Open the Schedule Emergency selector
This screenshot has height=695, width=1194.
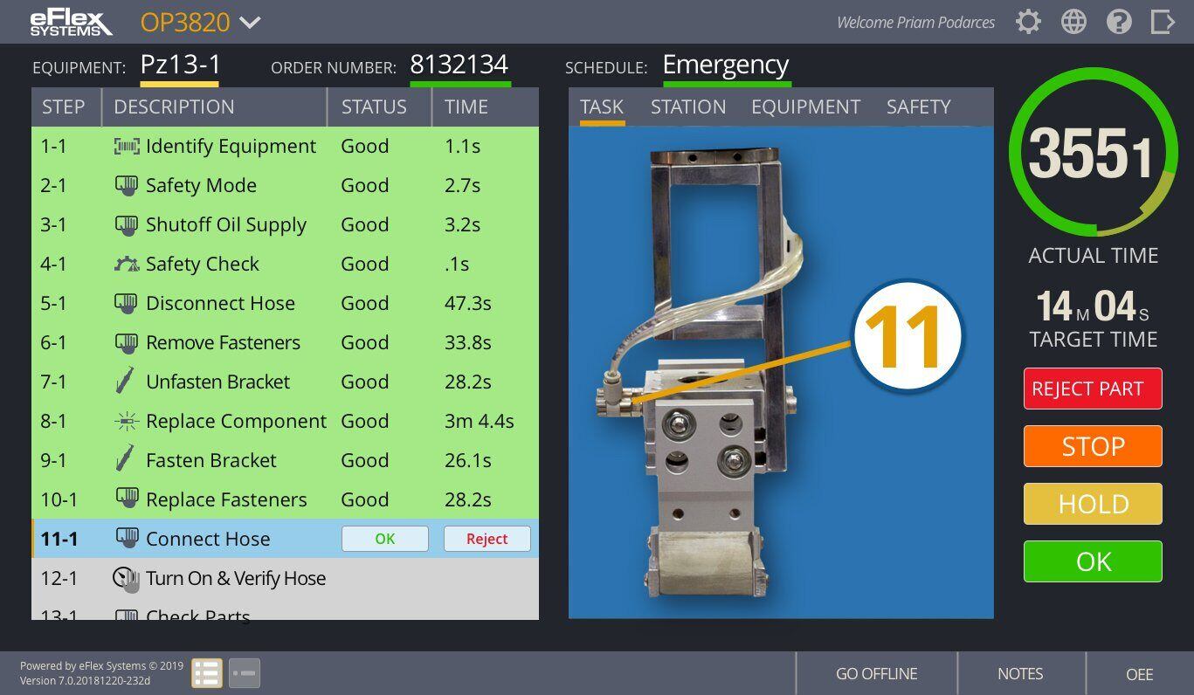pyautogui.click(x=725, y=65)
